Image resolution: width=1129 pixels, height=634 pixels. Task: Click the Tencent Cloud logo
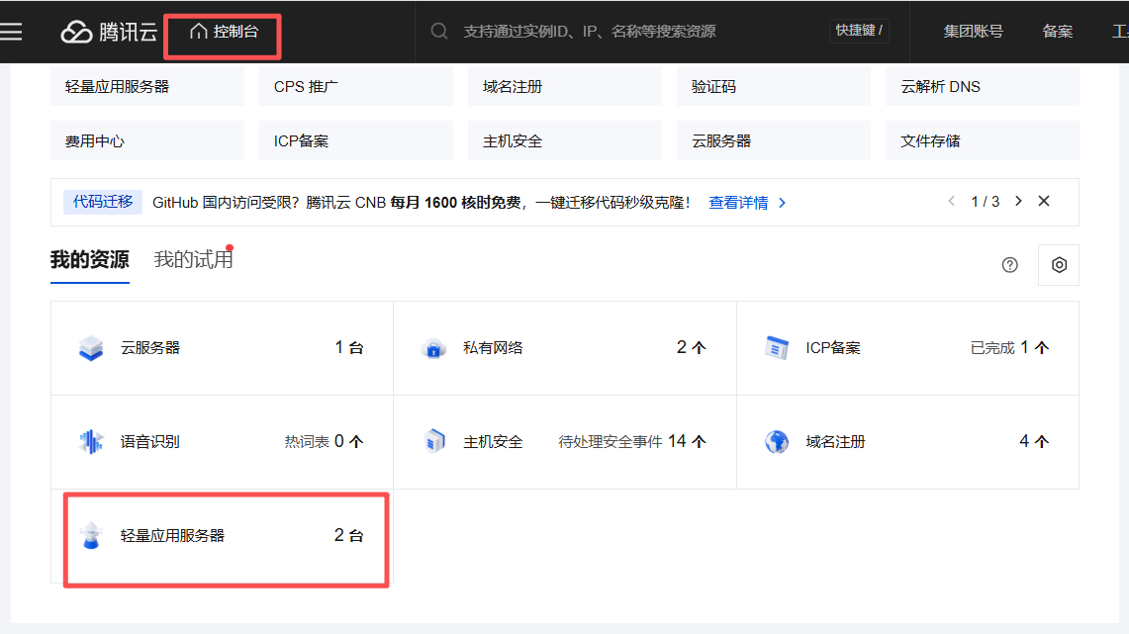coord(109,32)
